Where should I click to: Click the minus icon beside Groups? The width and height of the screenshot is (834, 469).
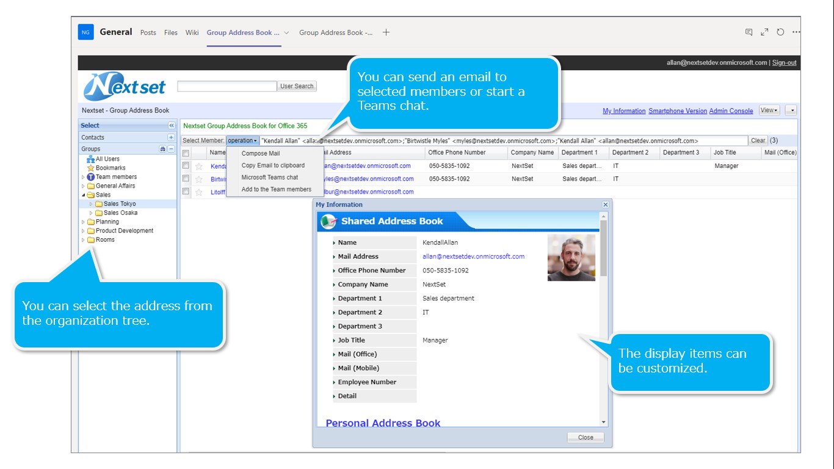tap(172, 149)
